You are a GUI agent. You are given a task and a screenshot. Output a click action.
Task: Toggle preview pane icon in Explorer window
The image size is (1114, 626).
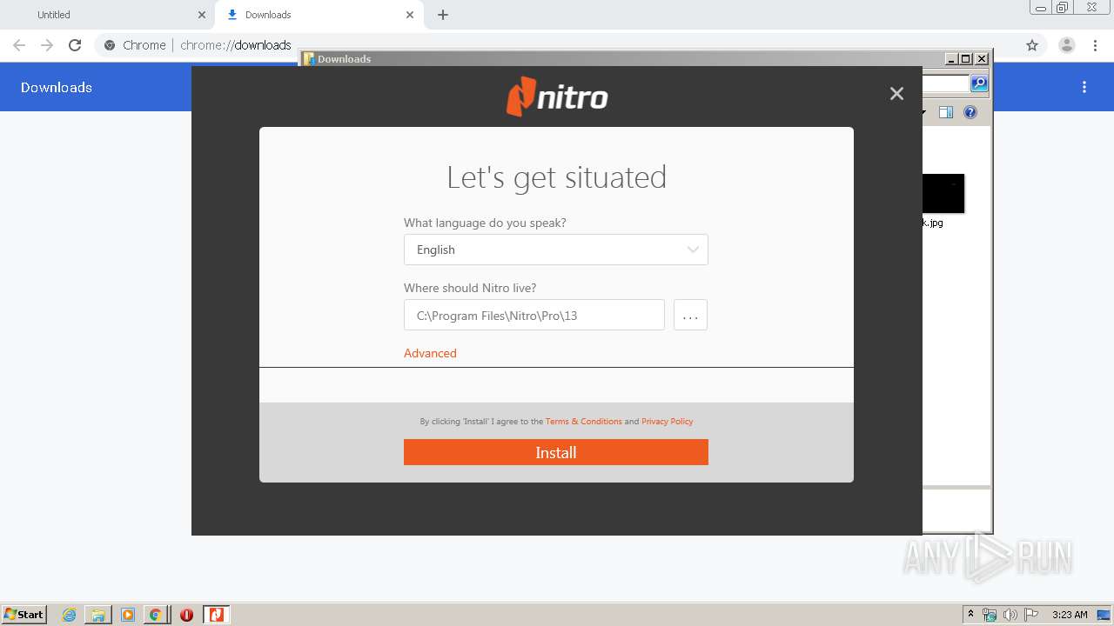pos(946,112)
